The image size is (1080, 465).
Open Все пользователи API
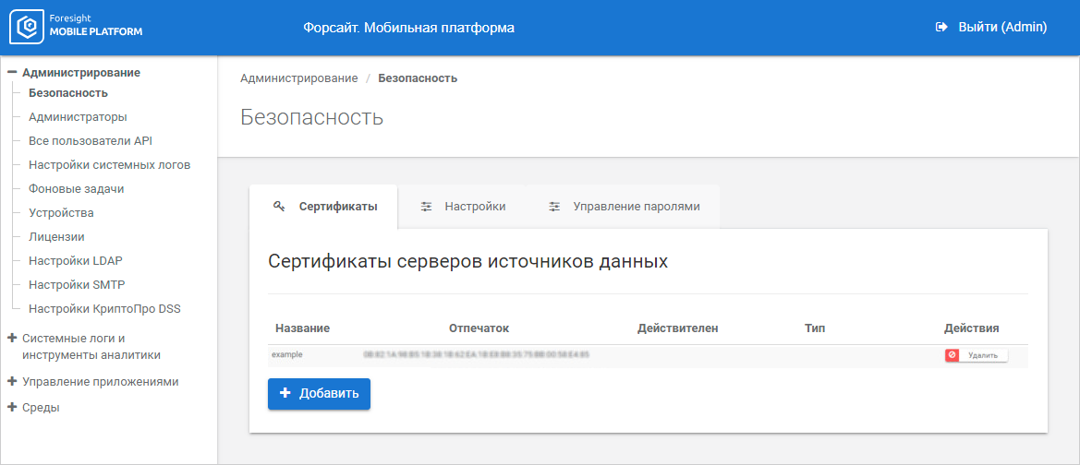click(x=91, y=141)
